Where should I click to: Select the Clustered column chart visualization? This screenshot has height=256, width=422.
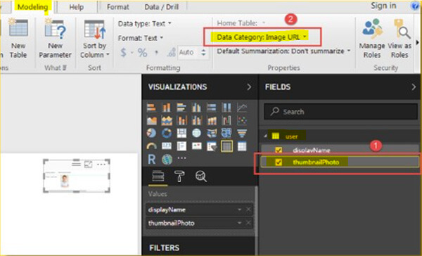click(x=196, y=108)
